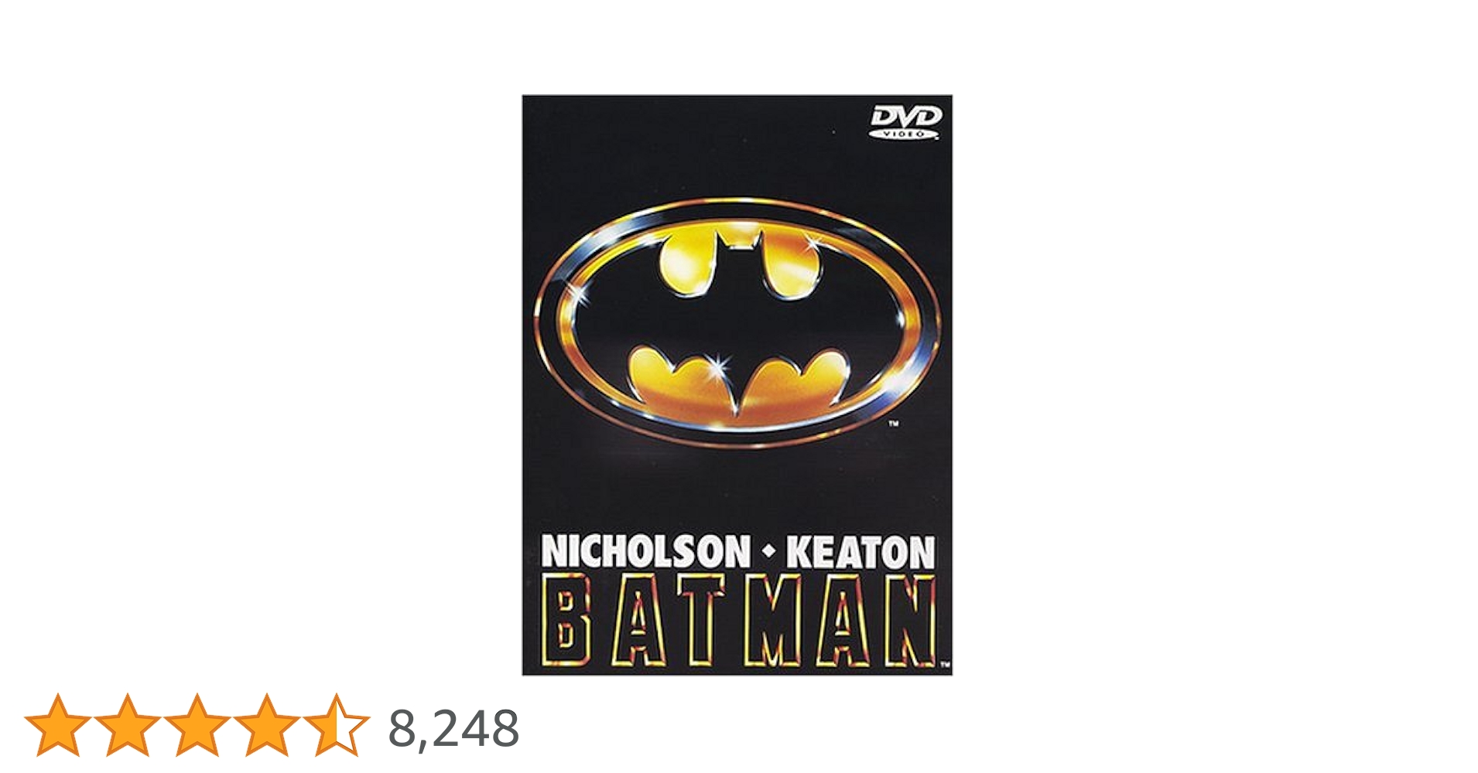Select the KEATON name on cover
Viewport: 1478px width, 773px height.
[860, 552]
